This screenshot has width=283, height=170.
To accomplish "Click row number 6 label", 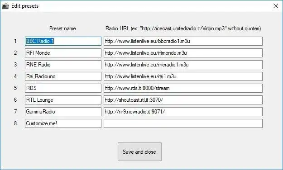I will coord(15,100).
